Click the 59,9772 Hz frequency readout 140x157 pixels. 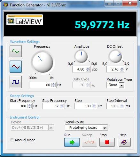tap(102, 25)
